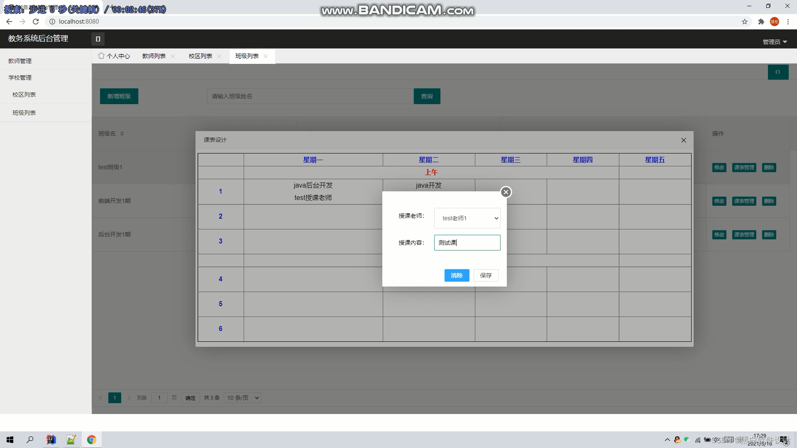Open IntelliJ IDEA from taskbar
The height and width of the screenshot is (448, 797).
(51, 440)
